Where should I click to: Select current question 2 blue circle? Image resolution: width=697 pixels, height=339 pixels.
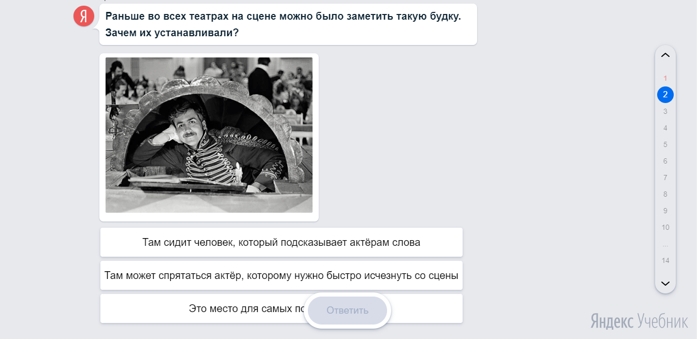coord(665,95)
